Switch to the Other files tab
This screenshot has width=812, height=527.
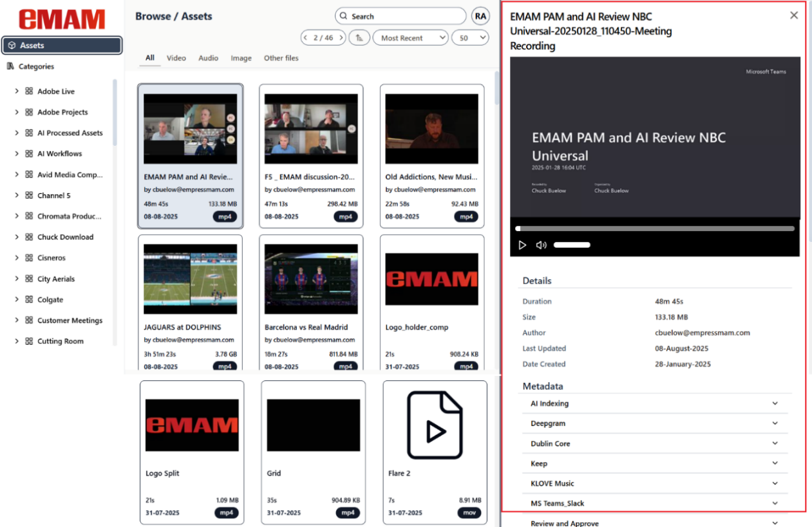click(281, 58)
